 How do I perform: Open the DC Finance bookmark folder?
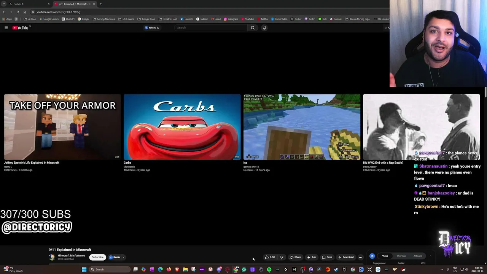click(x=126, y=19)
